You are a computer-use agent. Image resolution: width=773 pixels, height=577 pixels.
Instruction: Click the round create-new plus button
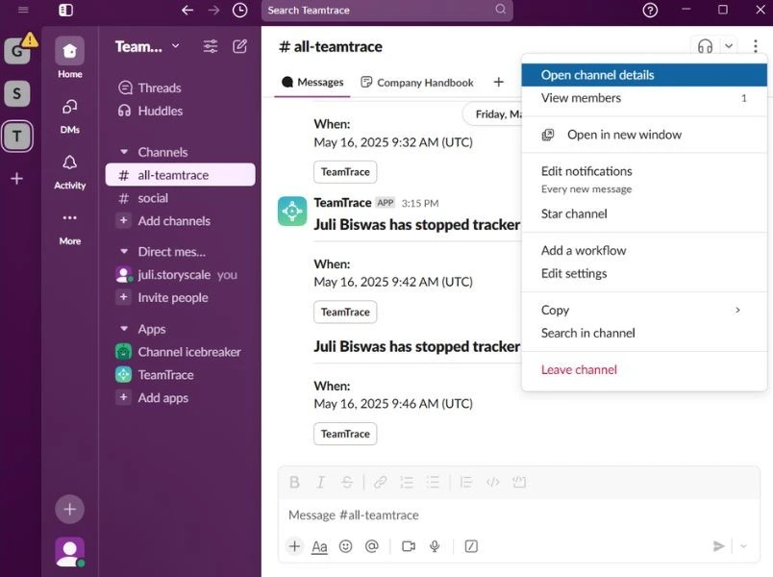click(x=69, y=509)
